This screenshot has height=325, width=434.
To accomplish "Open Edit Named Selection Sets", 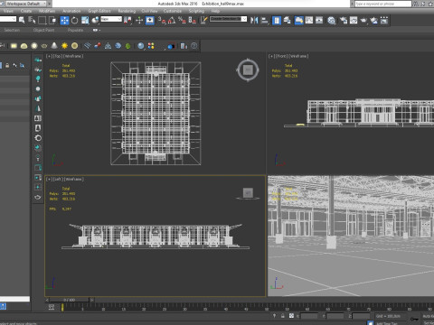I will 204,20.
